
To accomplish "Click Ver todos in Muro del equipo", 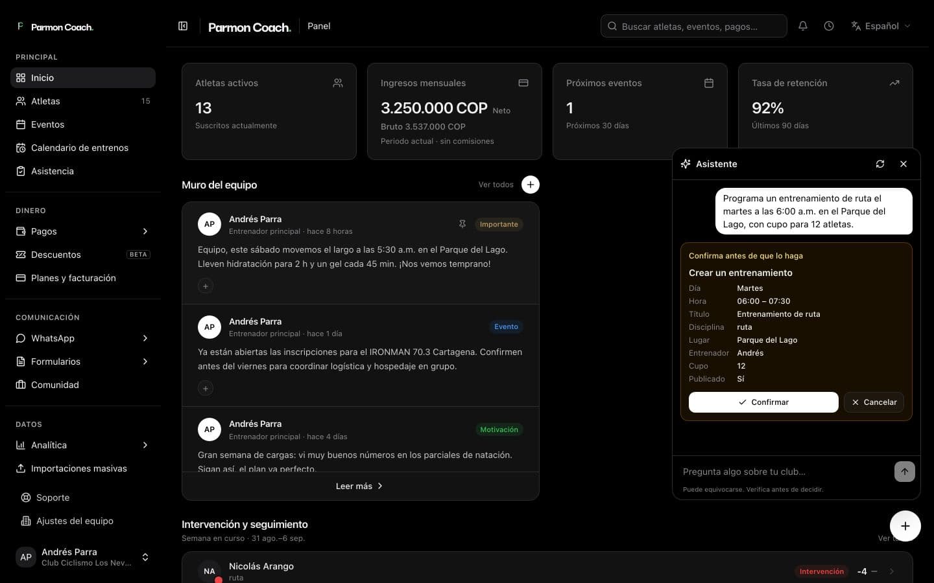I will pyautogui.click(x=496, y=185).
